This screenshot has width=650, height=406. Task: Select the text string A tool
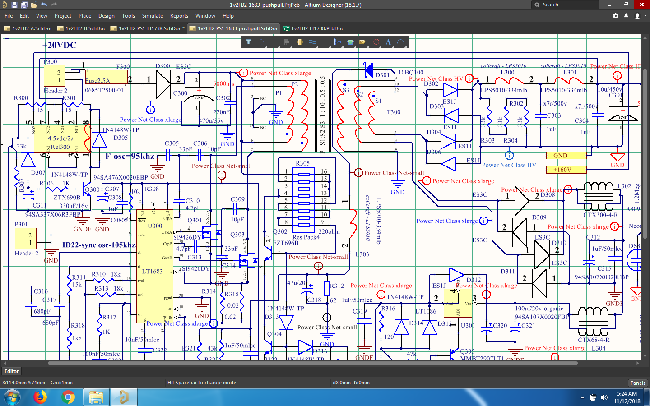(x=388, y=42)
